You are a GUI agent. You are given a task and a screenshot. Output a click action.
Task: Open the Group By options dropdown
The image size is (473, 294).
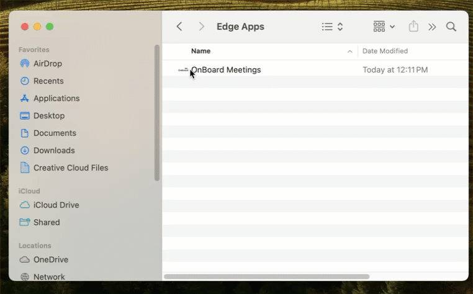pyautogui.click(x=384, y=27)
